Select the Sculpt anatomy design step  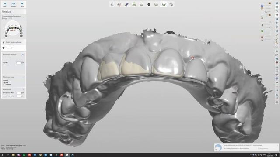pyautogui.click(x=14, y=42)
